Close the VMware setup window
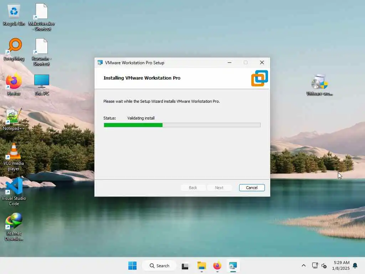This screenshot has width=365, height=274. point(262,63)
